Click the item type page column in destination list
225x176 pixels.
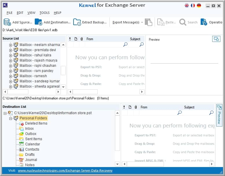pyautogui.click(x=130, y=107)
